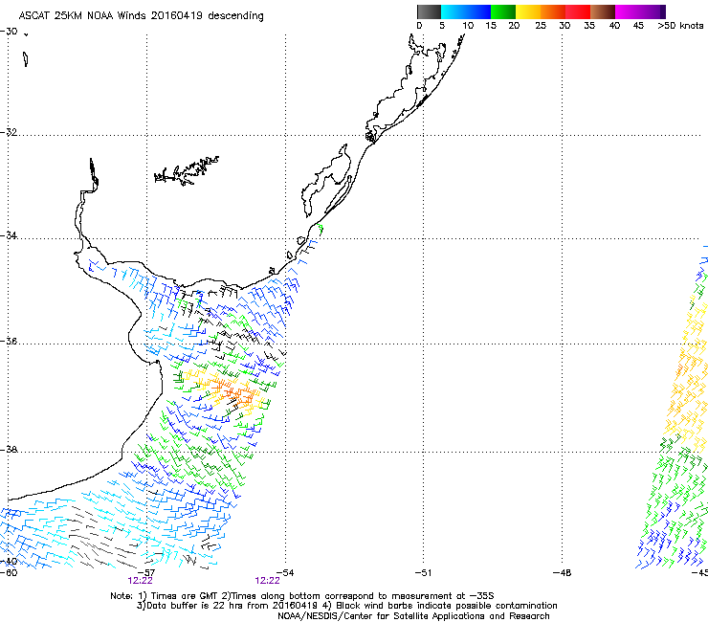
Task: Click the brown 35-40 knots legend segment
Action: point(603,11)
